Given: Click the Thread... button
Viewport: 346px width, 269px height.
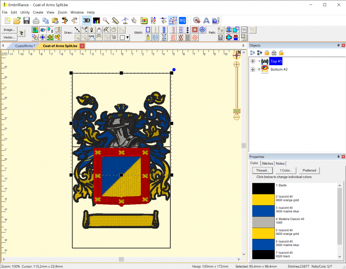Looking at the screenshot, I should pos(262,170).
